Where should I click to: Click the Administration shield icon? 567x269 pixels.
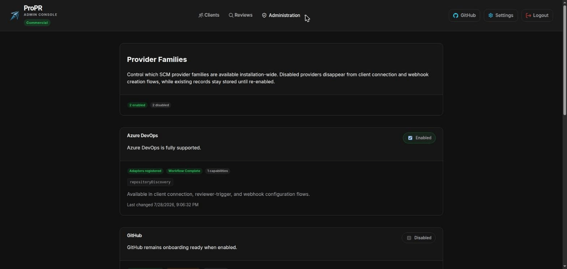264,15
